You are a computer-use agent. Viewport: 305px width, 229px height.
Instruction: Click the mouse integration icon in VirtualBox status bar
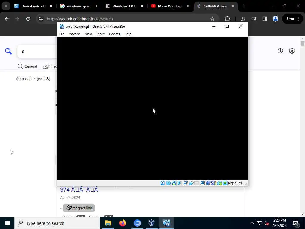pos(220,183)
